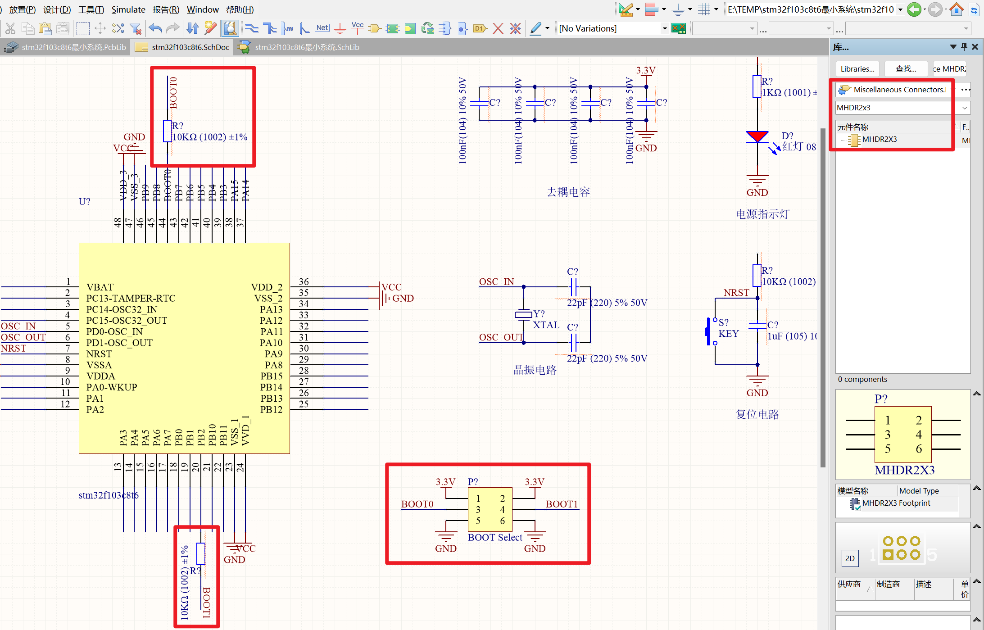
Task: Open the alignment tools dropdown arrow
Action: click(x=664, y=9)
